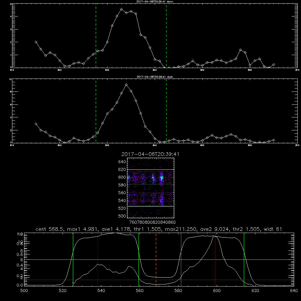The image size is (301, 301).
Task: Click the blue dotted threshold line in bottom plot
Action: [159, 280]
